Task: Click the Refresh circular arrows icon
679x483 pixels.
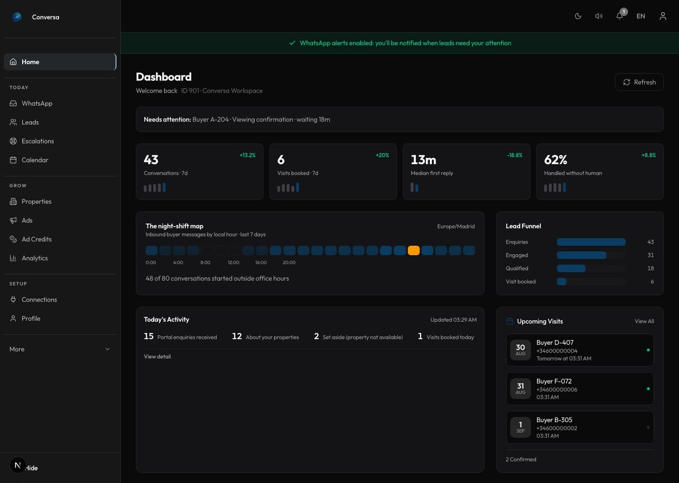Action: 627,82
